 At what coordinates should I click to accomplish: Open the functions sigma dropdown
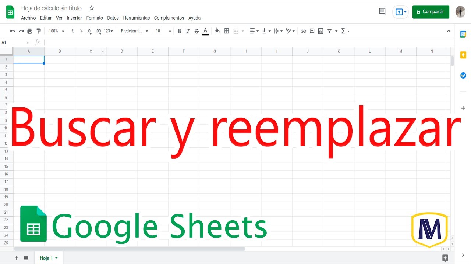(x=345, y=31)
